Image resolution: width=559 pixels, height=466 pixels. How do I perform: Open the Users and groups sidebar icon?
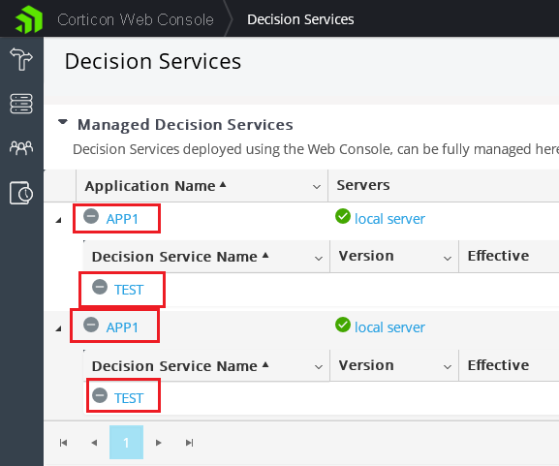pyautogui.click(x=21, y=147)
